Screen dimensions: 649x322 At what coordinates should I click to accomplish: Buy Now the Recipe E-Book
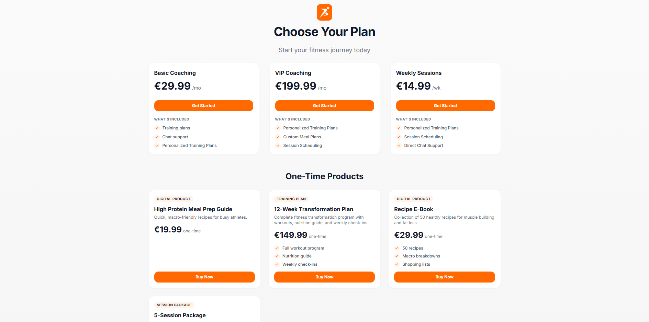click(444, 277)
